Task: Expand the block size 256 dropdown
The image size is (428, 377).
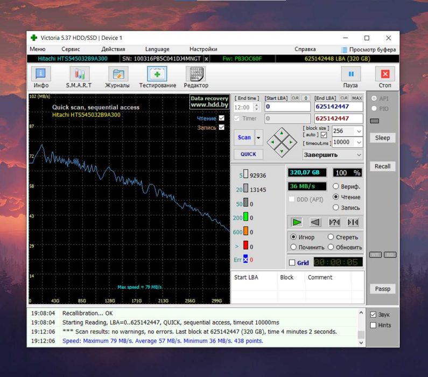Action: coord(359,131)
